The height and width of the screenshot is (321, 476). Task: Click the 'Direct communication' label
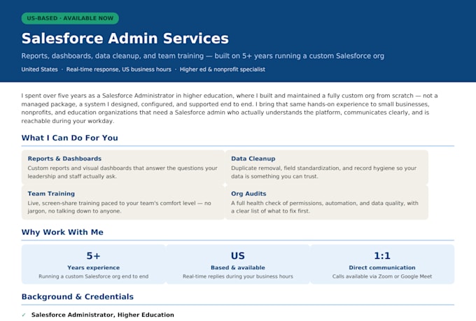click(x=382, y=268)
